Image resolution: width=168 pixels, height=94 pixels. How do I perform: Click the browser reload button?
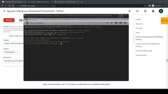click(9, 6)
